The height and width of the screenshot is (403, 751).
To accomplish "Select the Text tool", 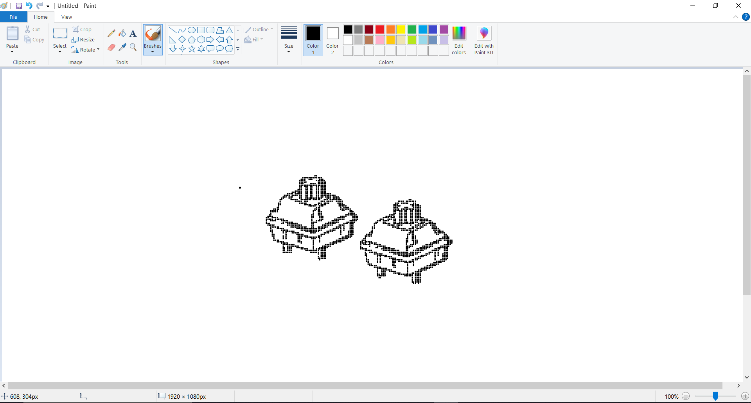I will coord(133,34).
